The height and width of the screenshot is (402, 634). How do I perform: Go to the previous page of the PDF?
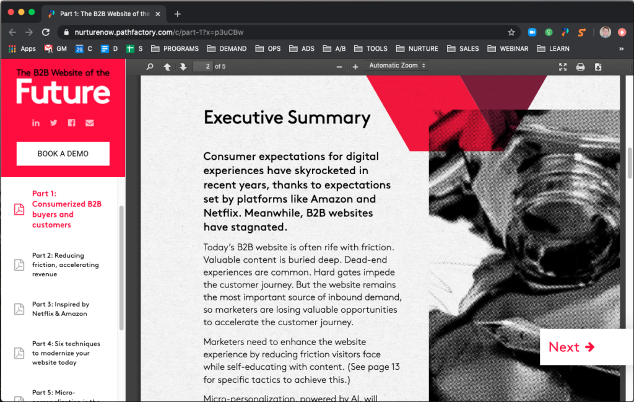[167, 66]
